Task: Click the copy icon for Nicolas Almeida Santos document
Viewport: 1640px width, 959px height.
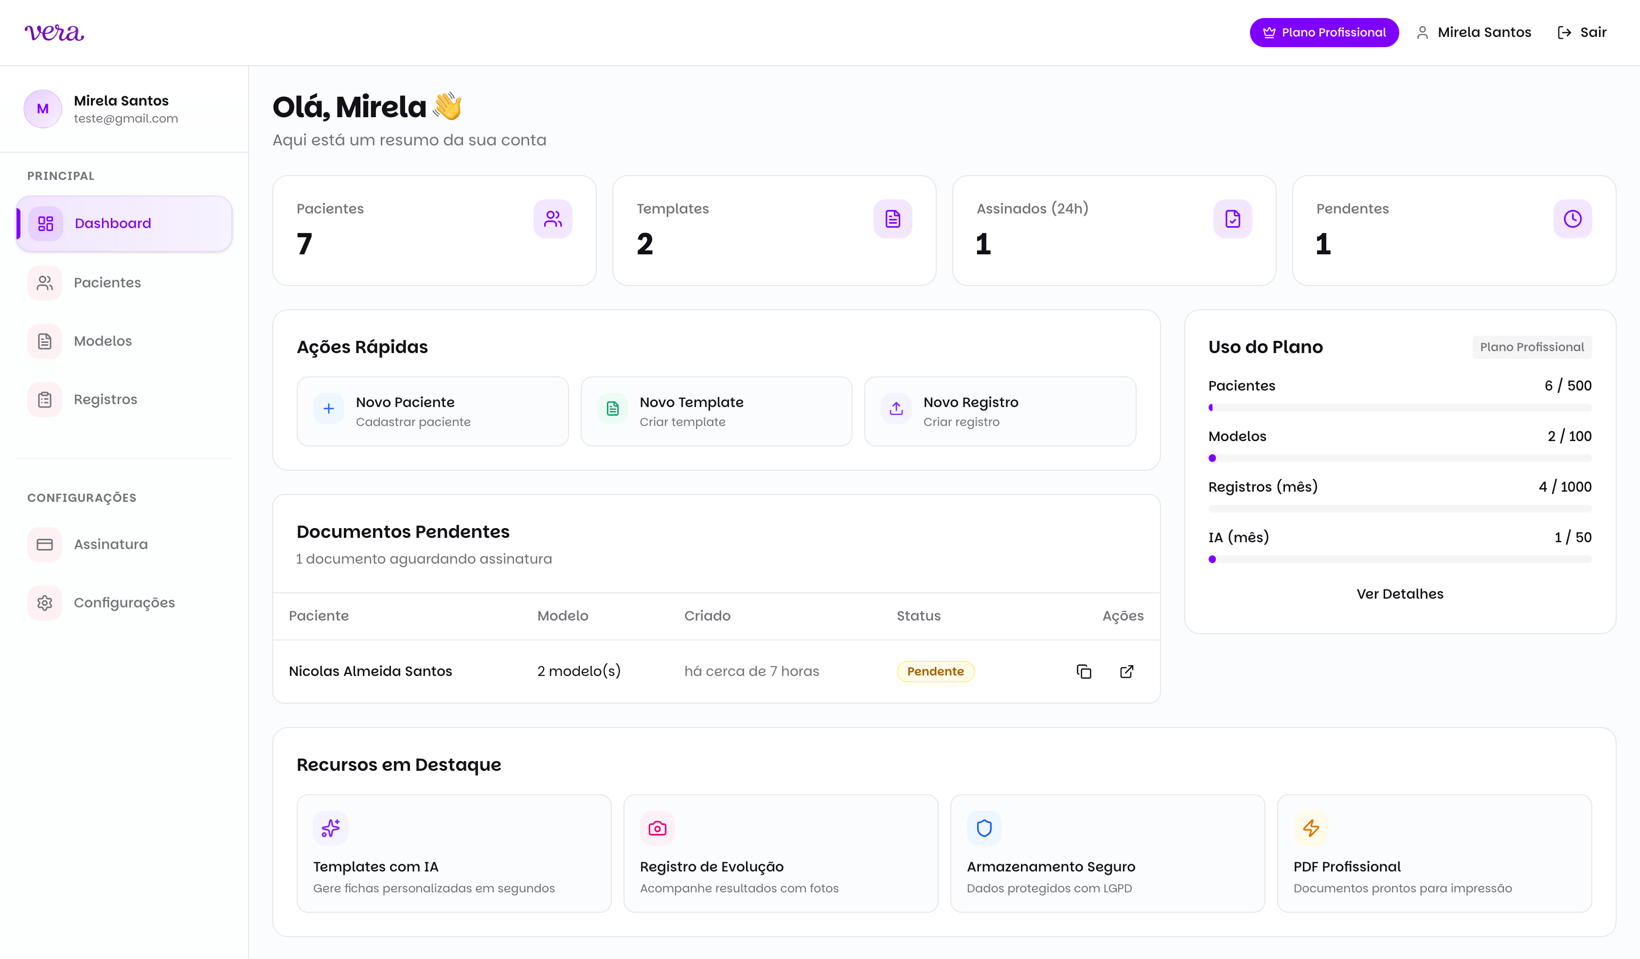Action: click(x=1084, y=671)
